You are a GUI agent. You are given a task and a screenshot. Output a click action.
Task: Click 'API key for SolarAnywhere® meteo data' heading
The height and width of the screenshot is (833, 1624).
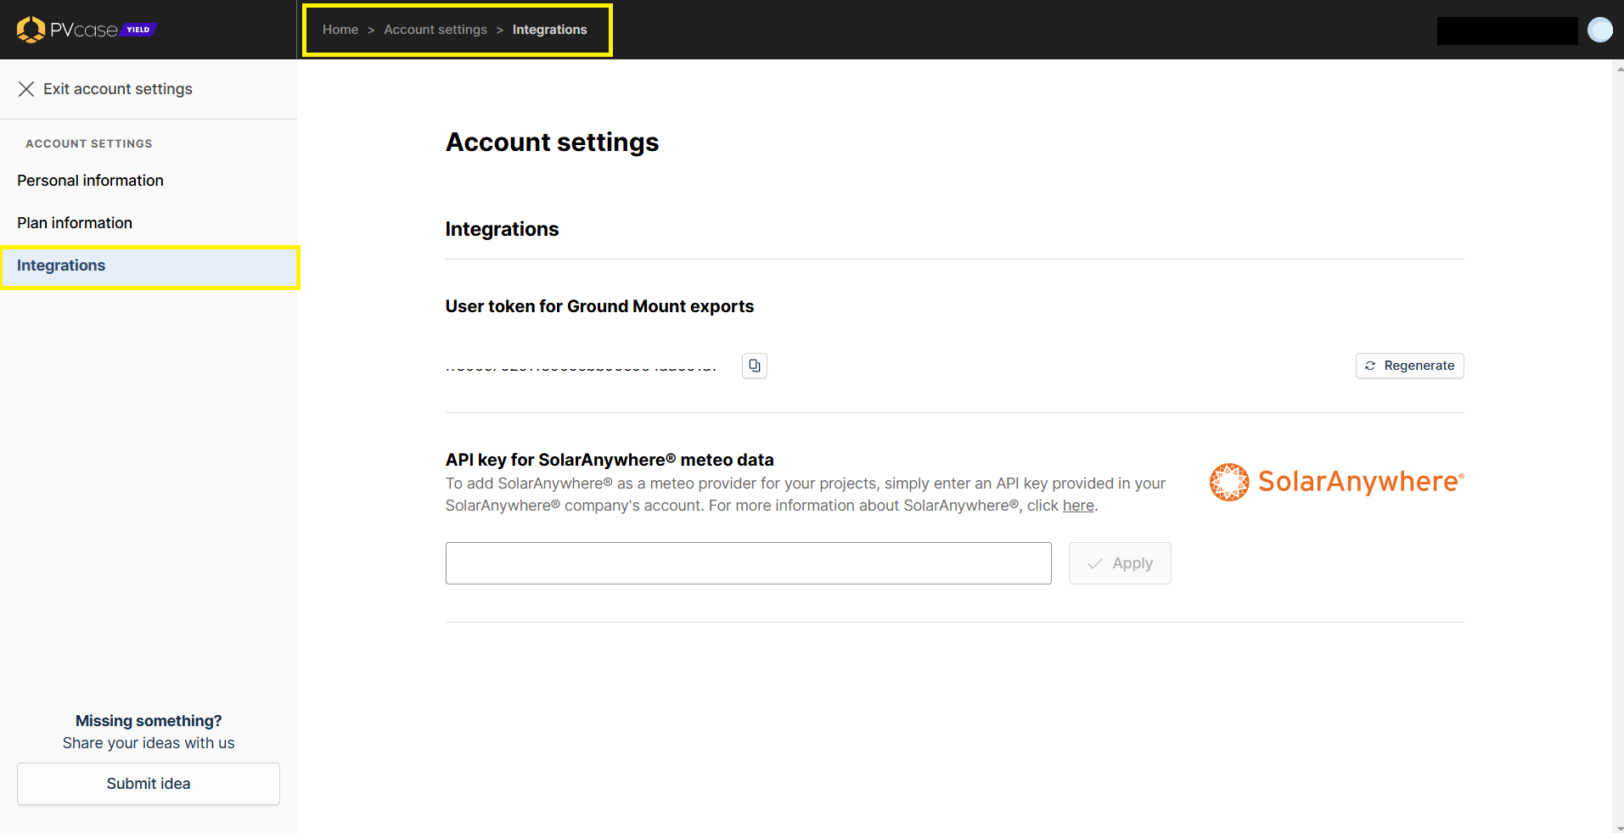[610, 460]
